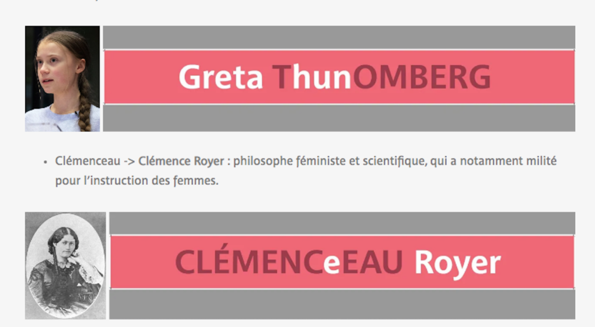The image size is (595, 327).
Task: Click the line "pour l'instruction des femmes."
Action: point(136,180)
